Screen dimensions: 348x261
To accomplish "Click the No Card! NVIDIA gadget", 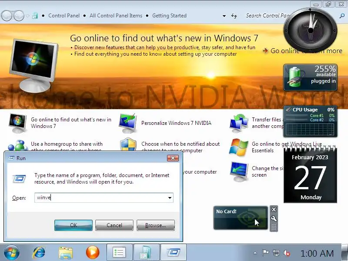I will pyautogui.click(x=241, y=218).
